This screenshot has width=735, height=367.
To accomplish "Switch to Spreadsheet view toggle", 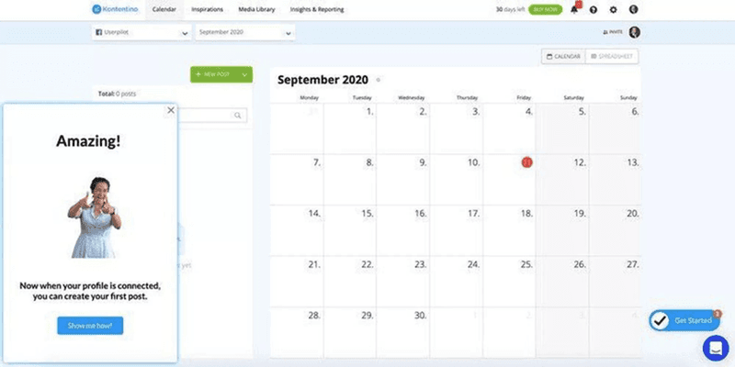I will (612, 57).
